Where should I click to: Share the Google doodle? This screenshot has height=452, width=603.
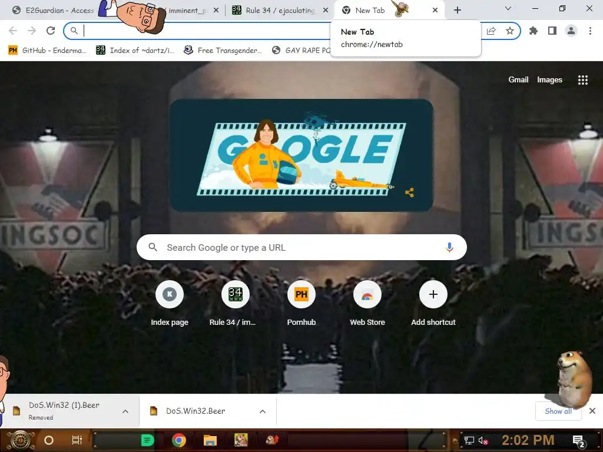[410, 192]
